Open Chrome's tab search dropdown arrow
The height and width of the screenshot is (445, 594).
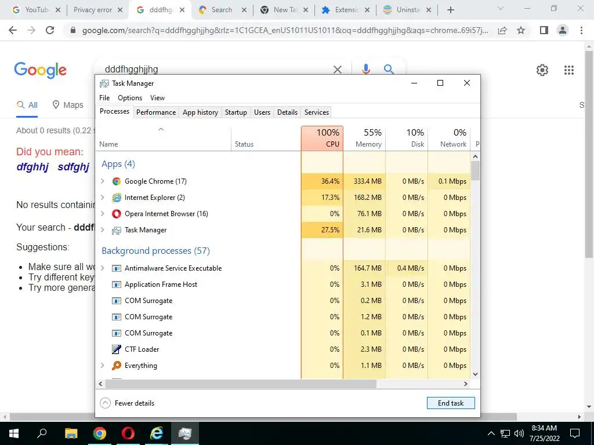point(501,8)
